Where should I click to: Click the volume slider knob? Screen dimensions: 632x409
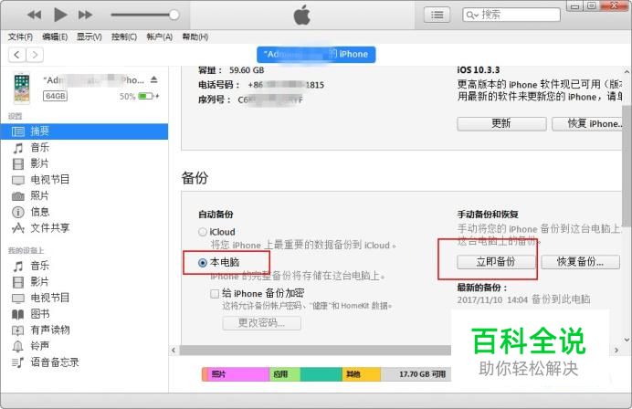[x=174, y=15]
